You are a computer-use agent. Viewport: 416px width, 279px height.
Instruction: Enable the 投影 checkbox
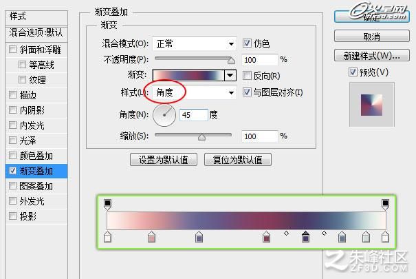(12, 216)
